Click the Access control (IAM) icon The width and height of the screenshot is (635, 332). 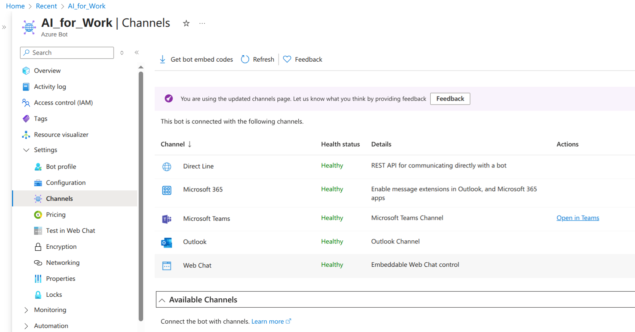[26, 103]
